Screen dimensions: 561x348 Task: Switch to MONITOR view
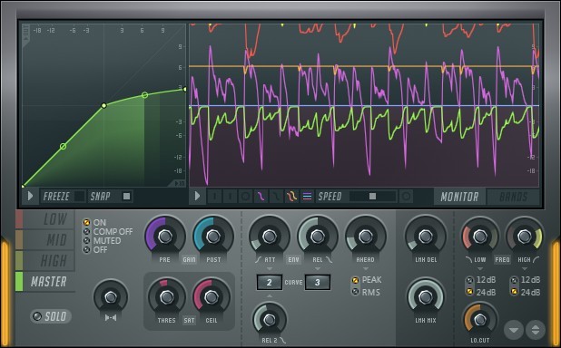pyautogui.click(x=459, y=197)
